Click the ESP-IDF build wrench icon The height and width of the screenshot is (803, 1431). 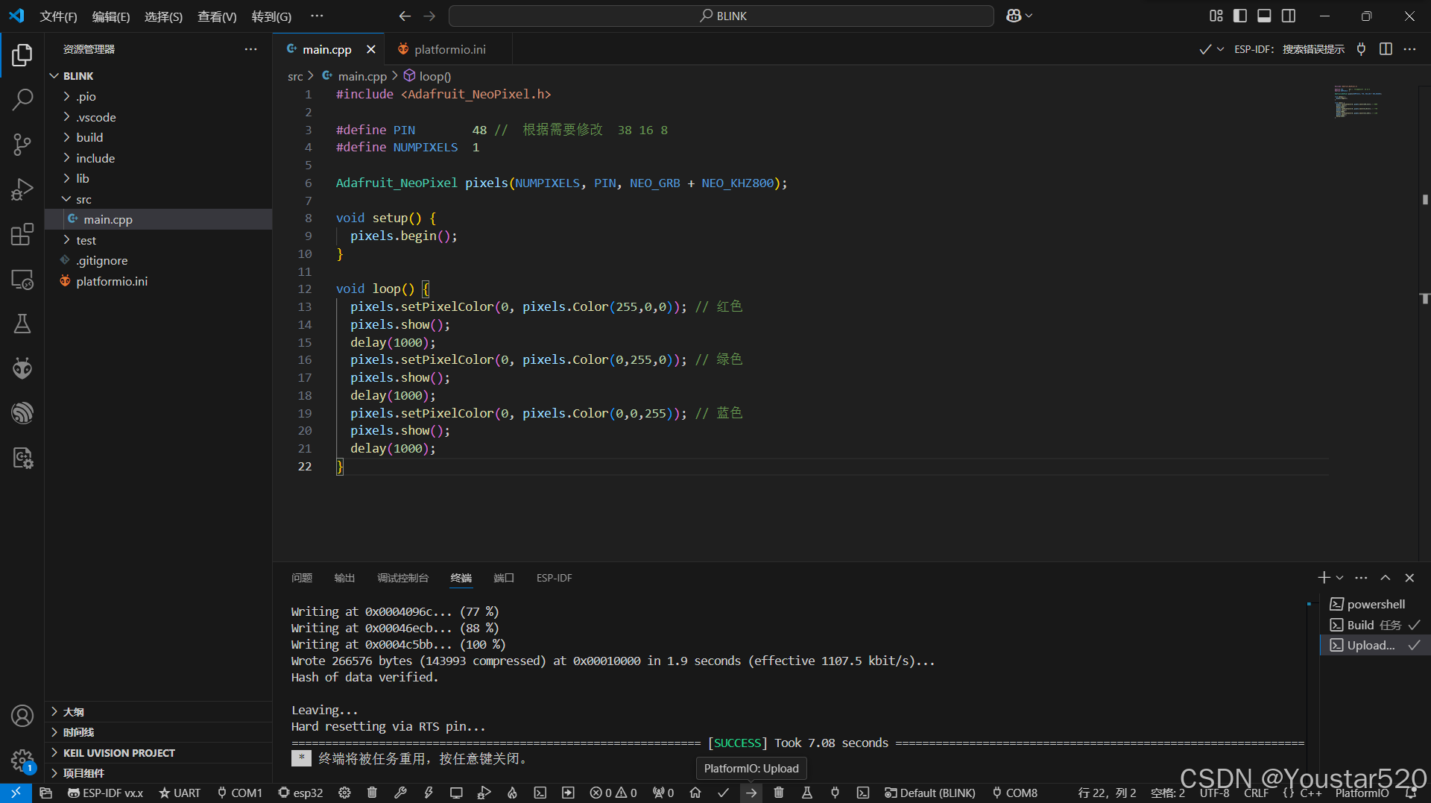[400, 793]
